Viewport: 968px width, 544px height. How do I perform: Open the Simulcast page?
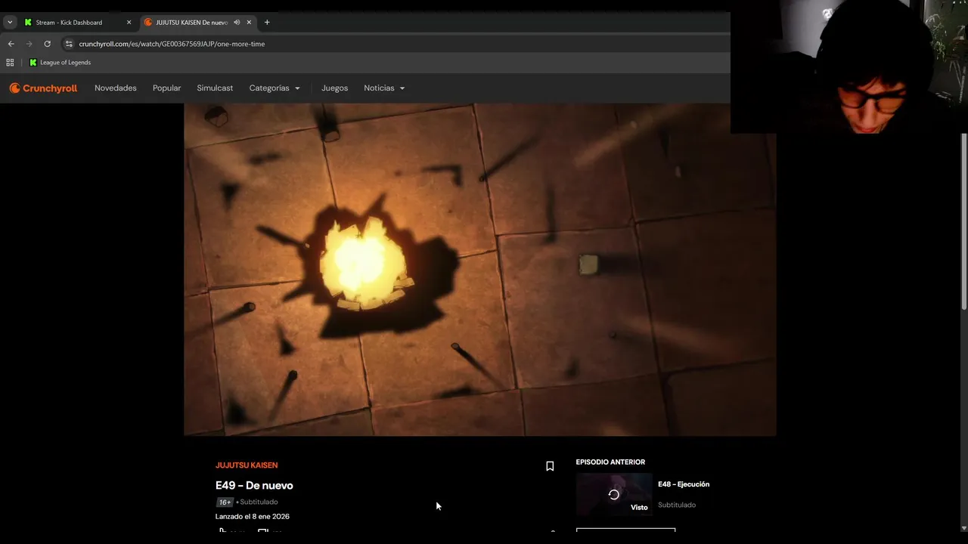[x=215, y=88]
